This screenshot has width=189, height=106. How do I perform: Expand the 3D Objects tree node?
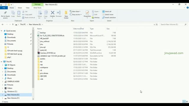coord(3,65)
